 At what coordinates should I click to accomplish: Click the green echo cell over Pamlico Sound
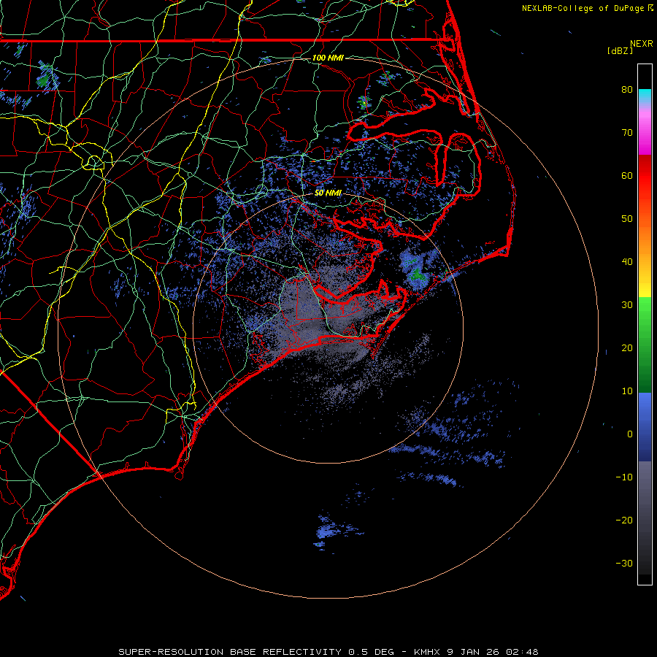pos(417,274)
